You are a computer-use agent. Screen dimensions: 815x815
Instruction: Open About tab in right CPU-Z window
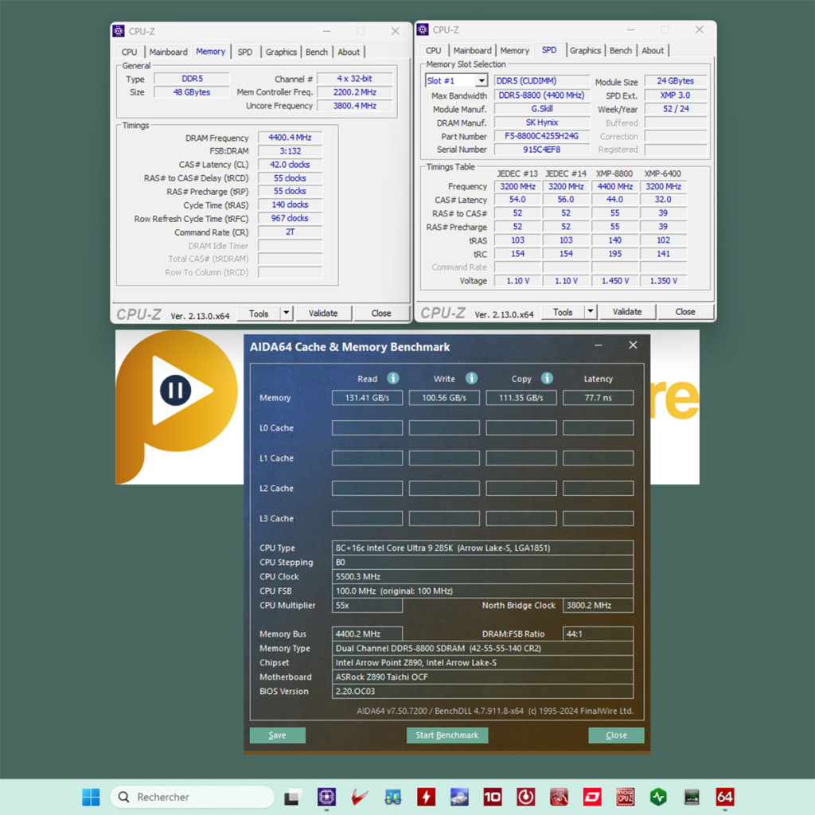coord(653,50)
